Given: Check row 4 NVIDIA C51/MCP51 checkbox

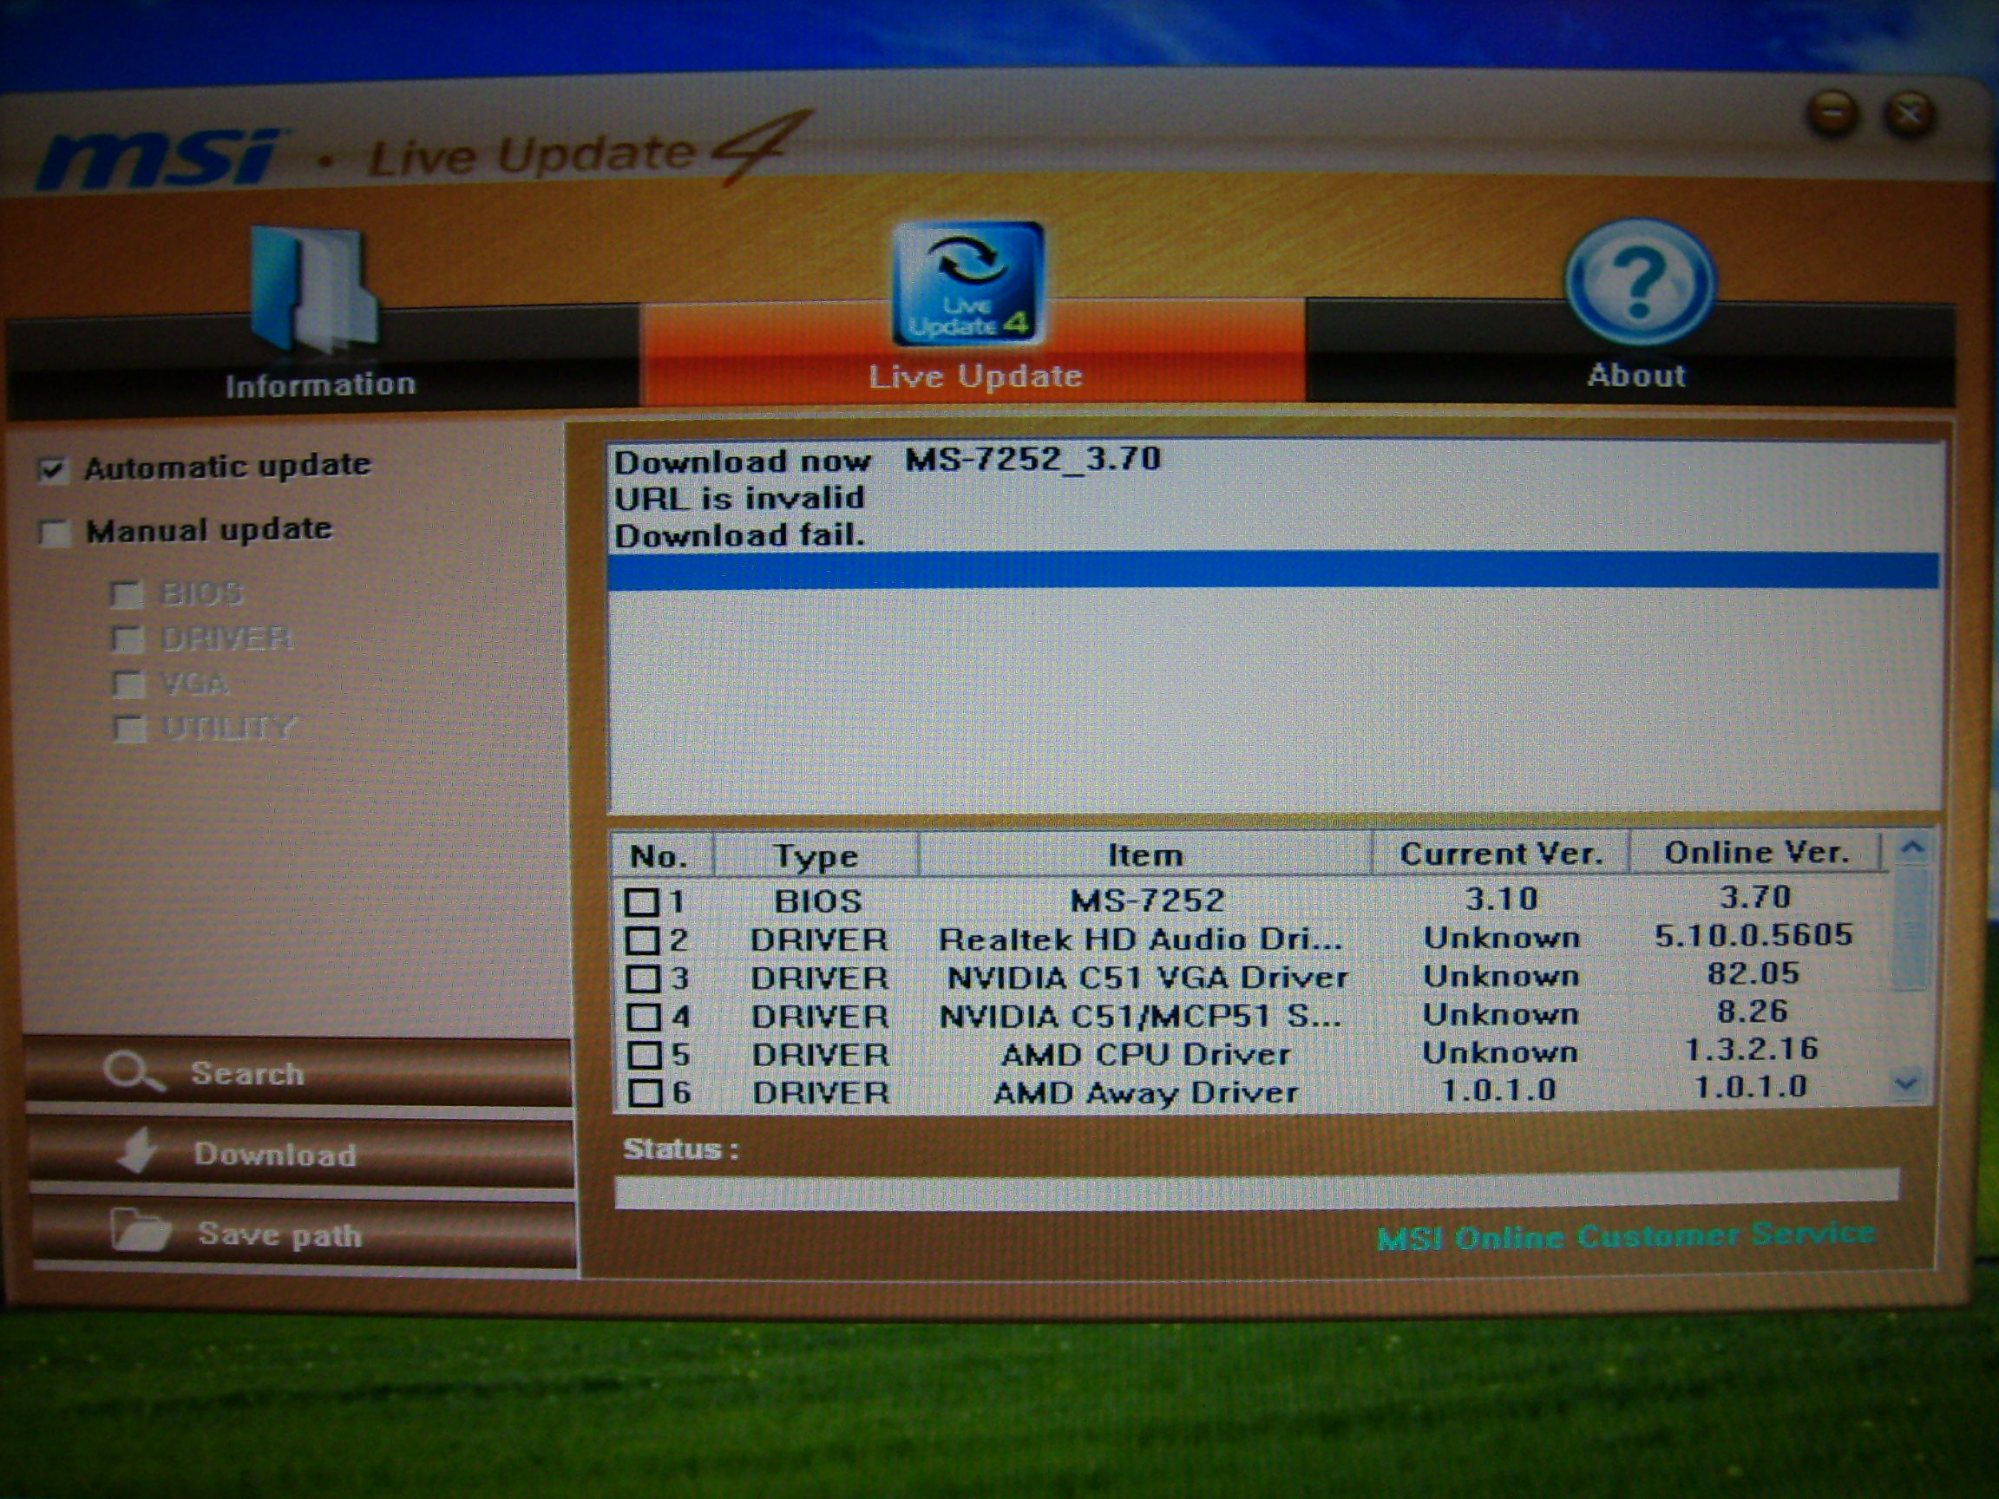Looking at the screenshot, I should click(x=644, y=1018).
